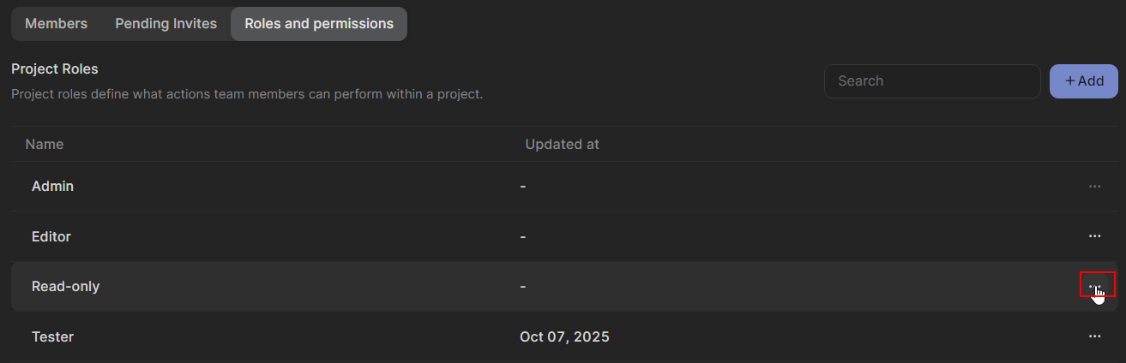Open the Tester role entry
Screen dimensions: 1126x363
tap(52, 336)
